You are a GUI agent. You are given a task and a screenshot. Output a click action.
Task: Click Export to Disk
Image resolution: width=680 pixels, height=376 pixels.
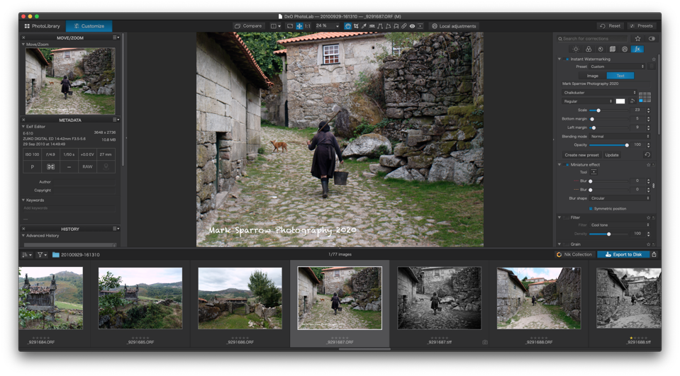click(623, 254)
